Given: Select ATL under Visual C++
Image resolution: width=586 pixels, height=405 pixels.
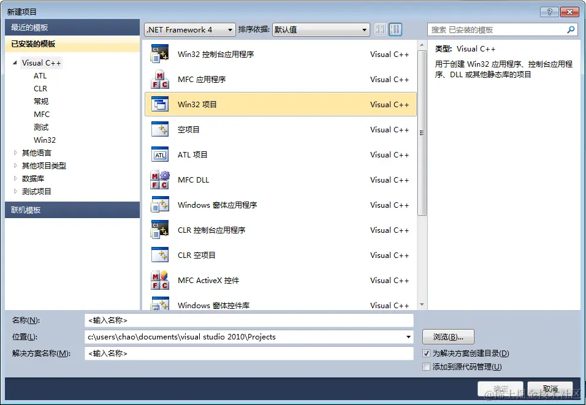Looking at the screenshot, I should point(40,75).
